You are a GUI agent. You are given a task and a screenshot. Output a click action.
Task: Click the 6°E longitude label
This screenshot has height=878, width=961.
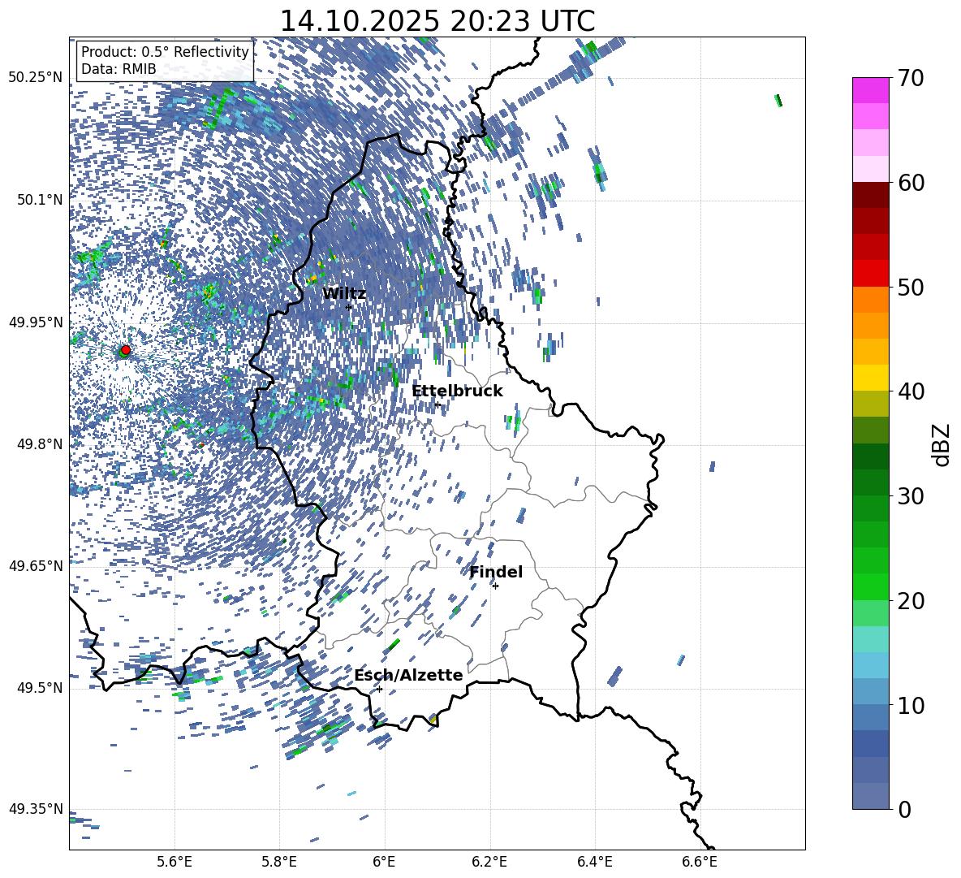click(384, 862)
